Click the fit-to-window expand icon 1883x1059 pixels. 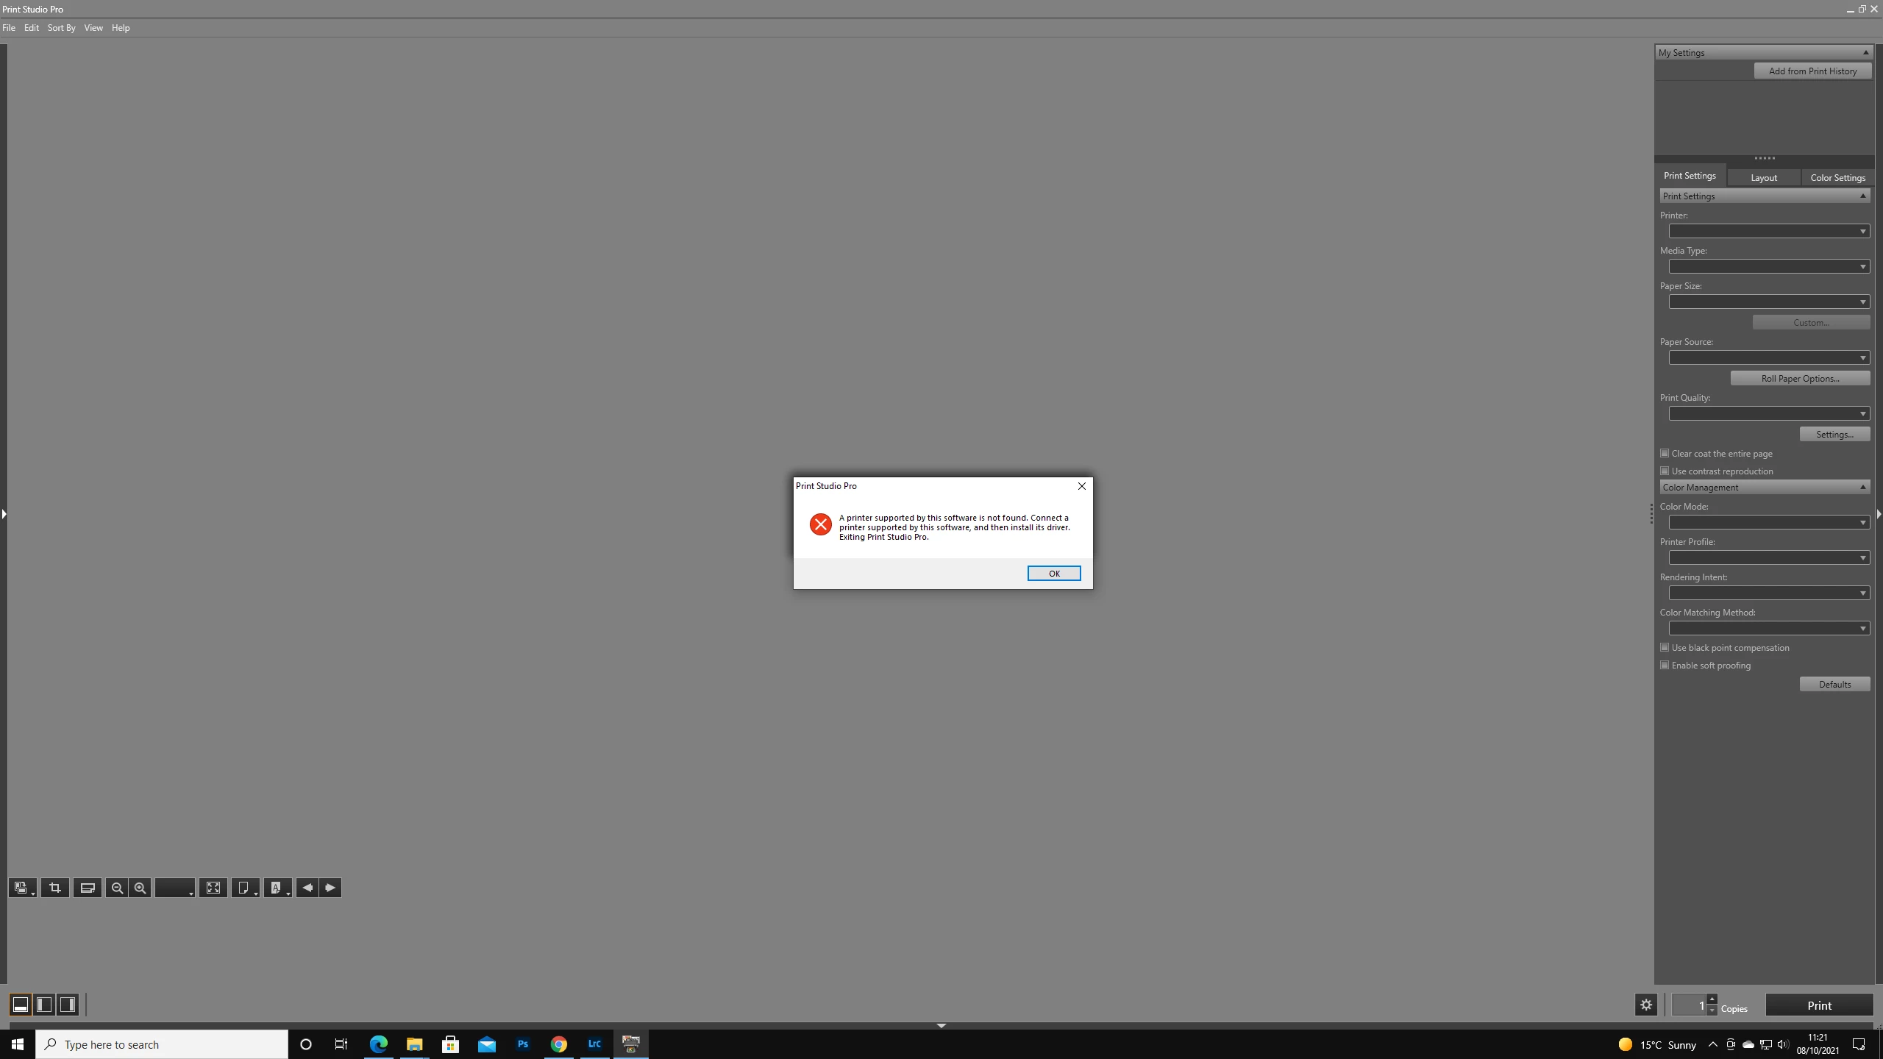pos(213,888)
